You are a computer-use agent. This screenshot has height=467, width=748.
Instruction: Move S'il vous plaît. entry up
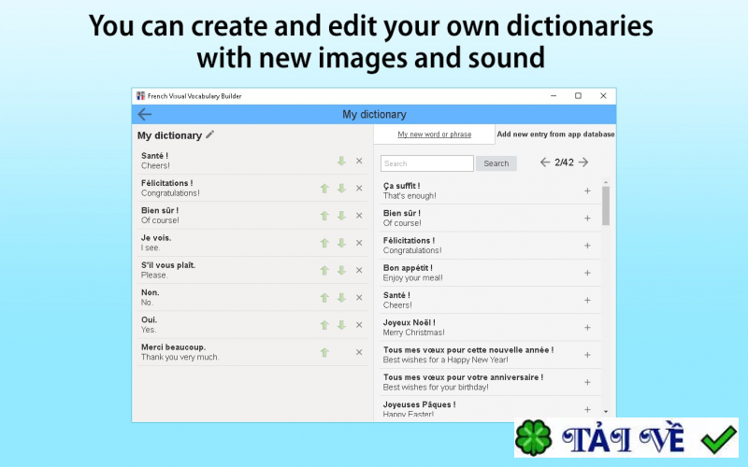[x=324, y=270]
